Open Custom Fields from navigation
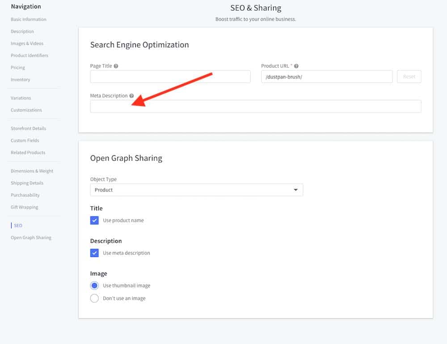The width and height of the screenshot is (447, 344). click(25, 141)
